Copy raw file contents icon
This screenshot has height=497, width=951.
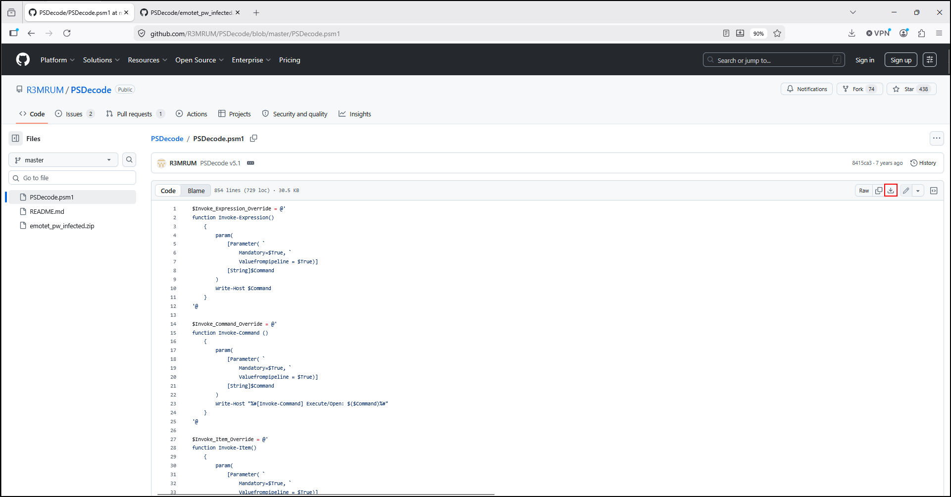click(879, 191)
